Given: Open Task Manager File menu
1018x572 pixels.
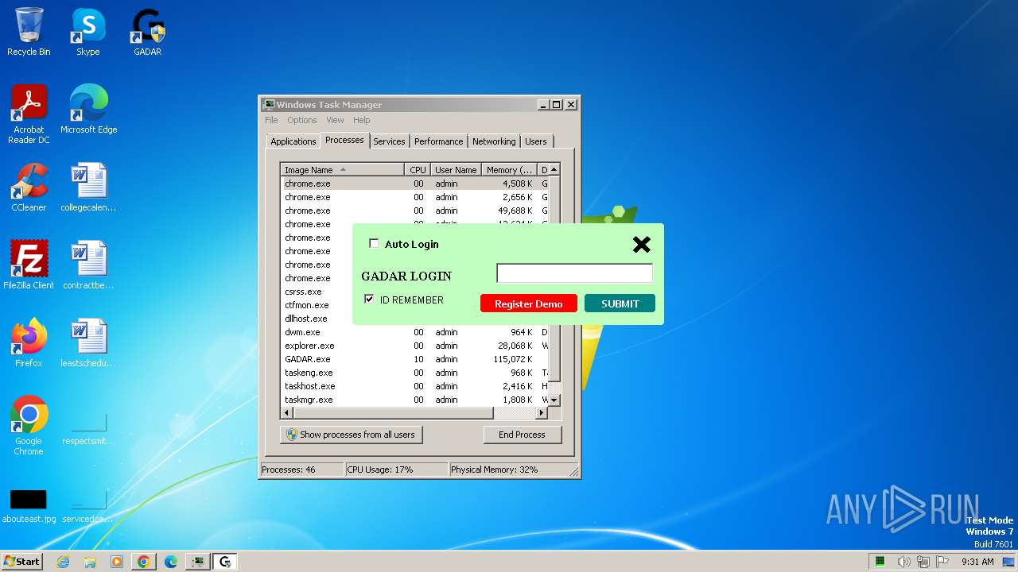Looking at the screenshot, I should pos(271,120).
